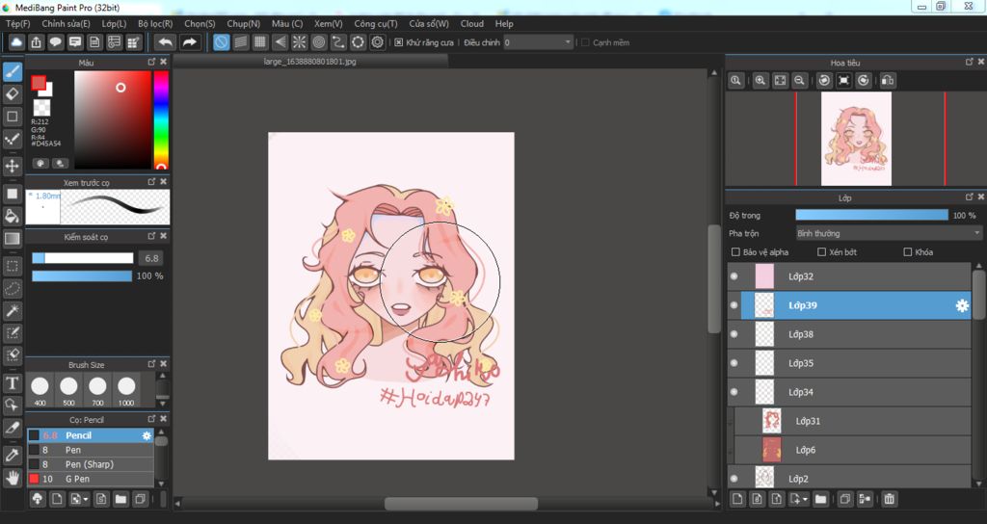Select the G Pen brush

90,479
